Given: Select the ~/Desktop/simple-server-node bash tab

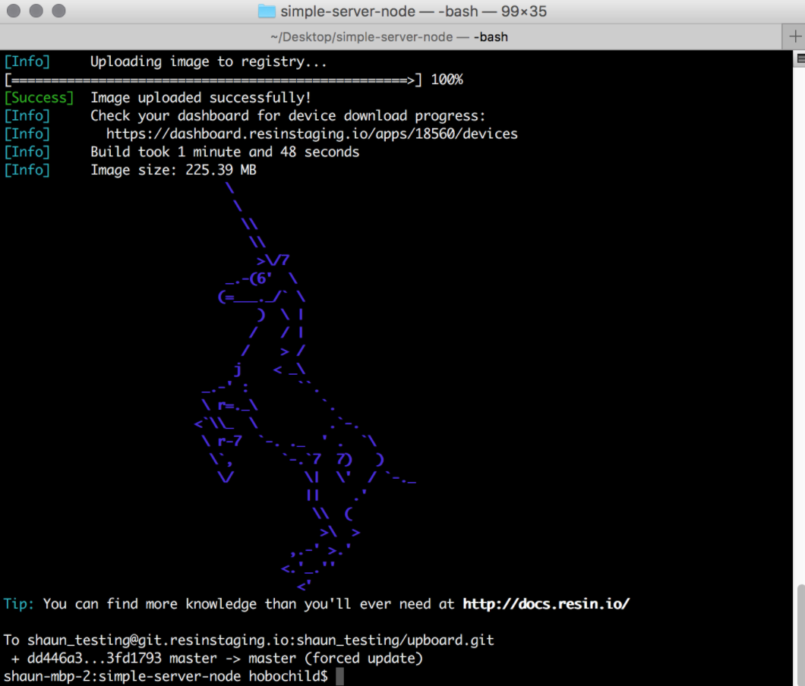Looking at the screenshot, I should point(389,36).
